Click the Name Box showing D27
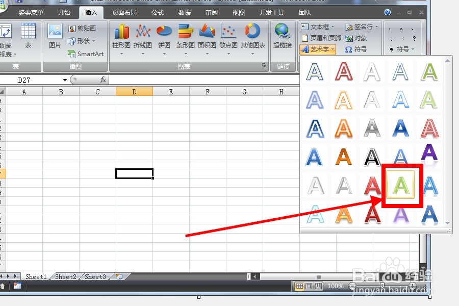 (31, 80)
